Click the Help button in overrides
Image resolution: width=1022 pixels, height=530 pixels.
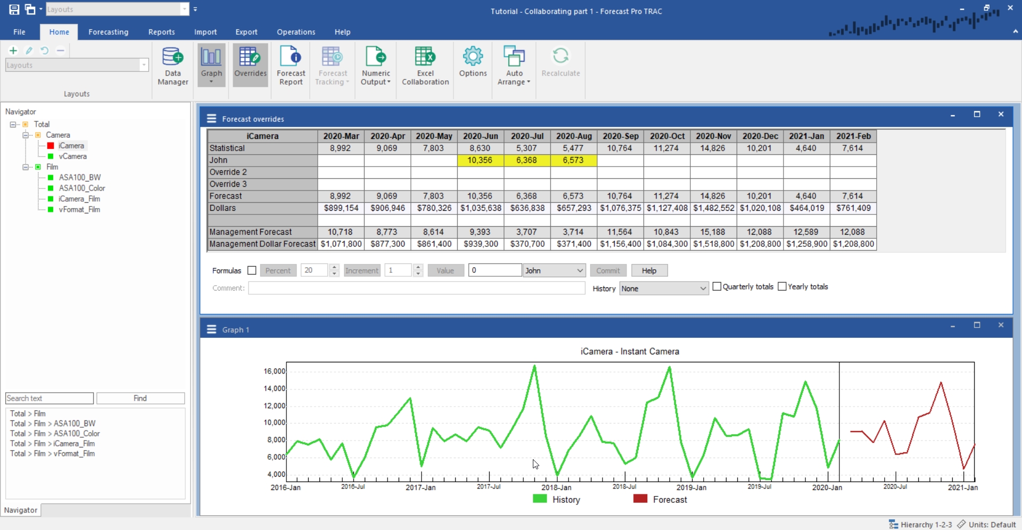point(649,270)
